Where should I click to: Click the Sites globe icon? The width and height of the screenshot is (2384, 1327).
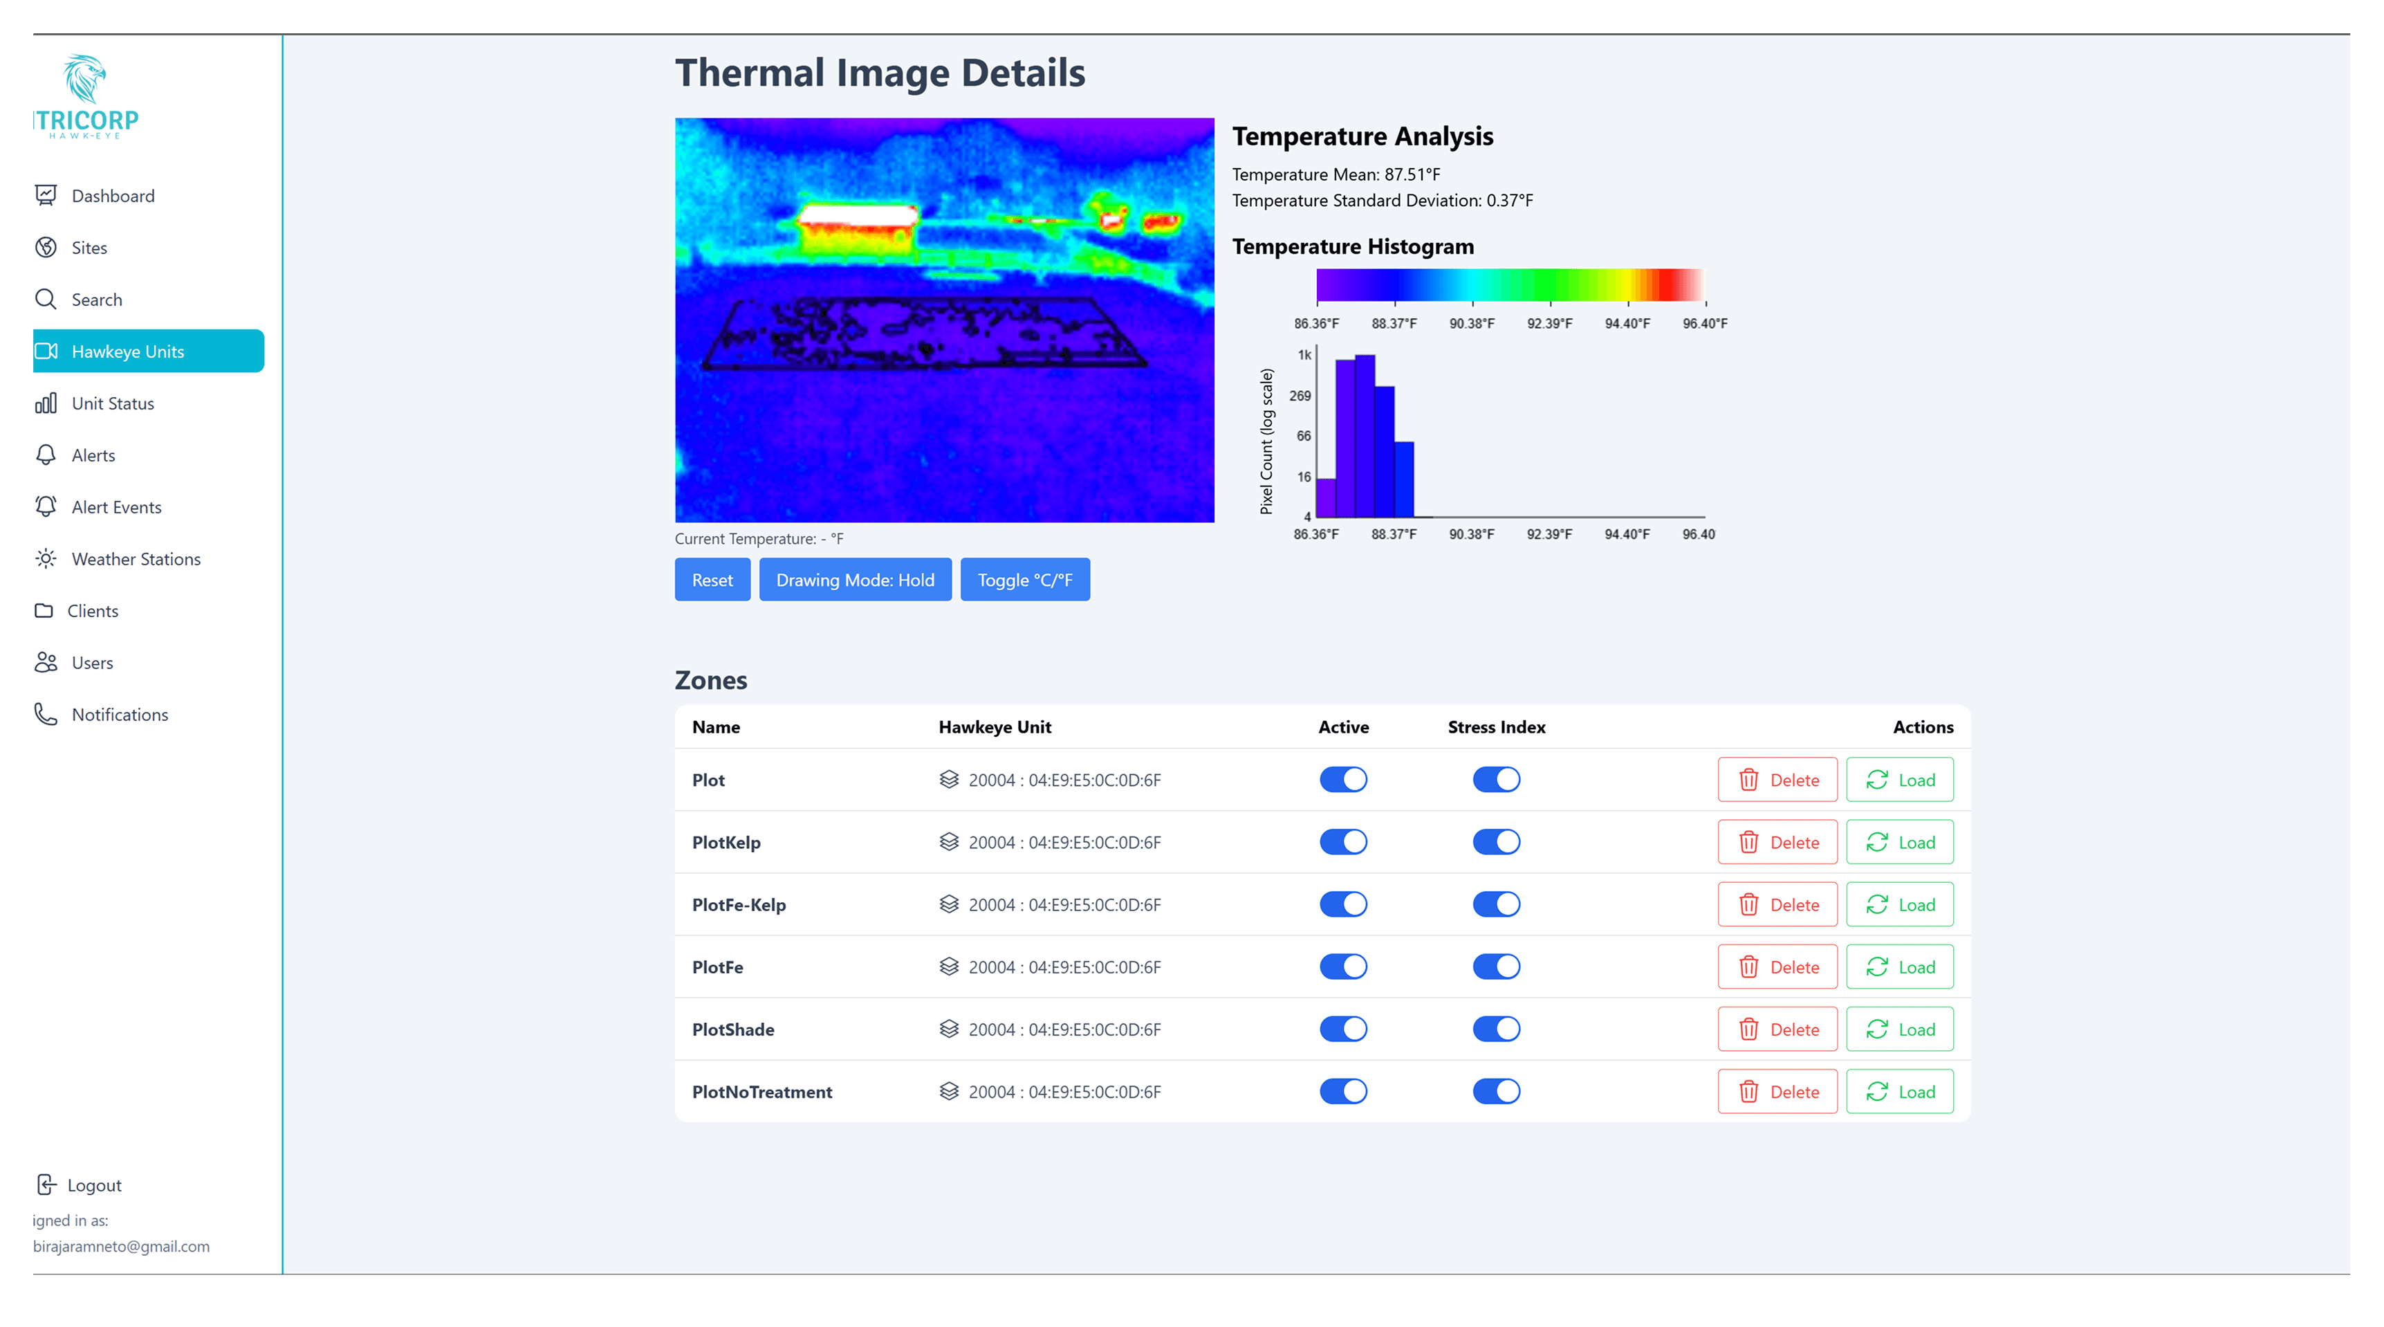(x=46, y=247)
